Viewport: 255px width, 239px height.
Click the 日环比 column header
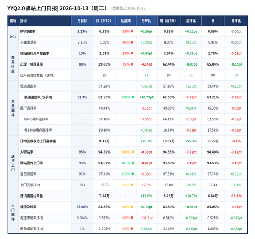(x=236, y=21)
